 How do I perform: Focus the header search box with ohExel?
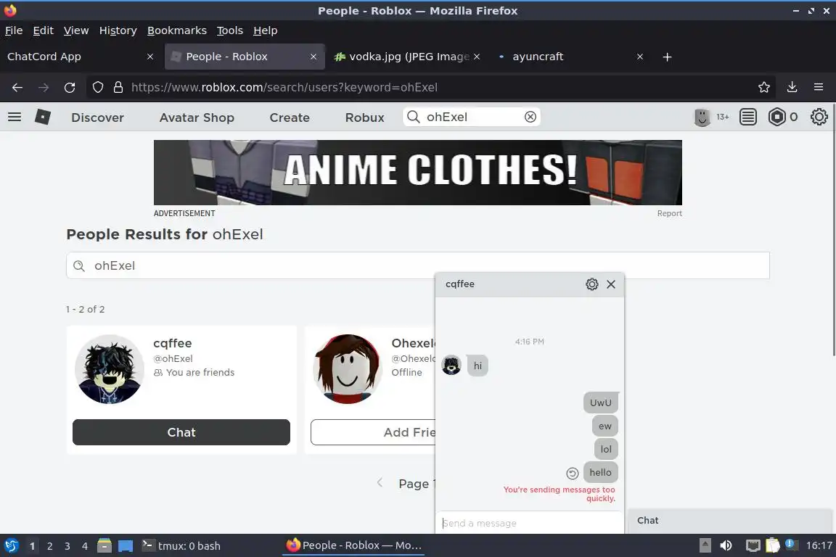472,117
